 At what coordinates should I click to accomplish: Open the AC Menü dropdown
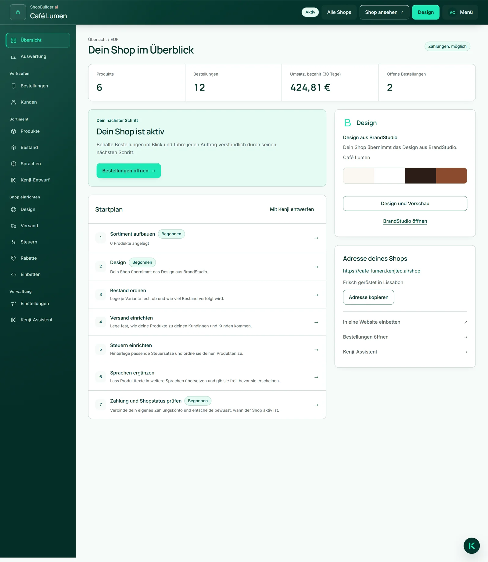tap(461, 12)
